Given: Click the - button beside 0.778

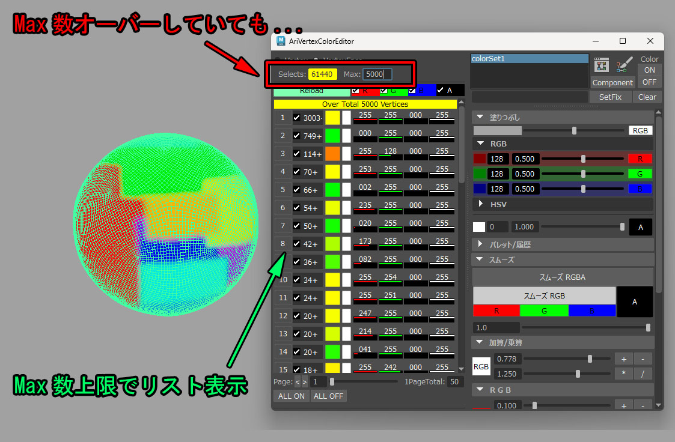Looking at the screenshot, I should 643,359.
